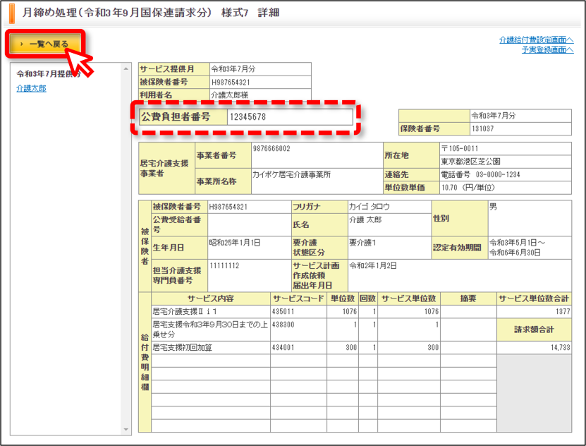586x446 pixels.
Task: Click the 事業者番号 value 9876666002
Action: [317, 155]
